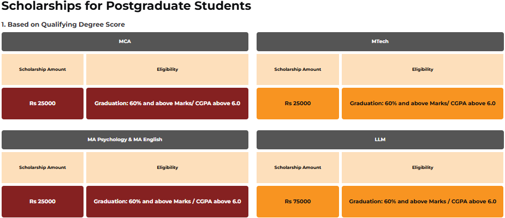Image resolution: width=505 pixels, height=218 pixels.
Task: Select the Based on Qualifying Degree Score subheading
Action: [x=63, y=25]
